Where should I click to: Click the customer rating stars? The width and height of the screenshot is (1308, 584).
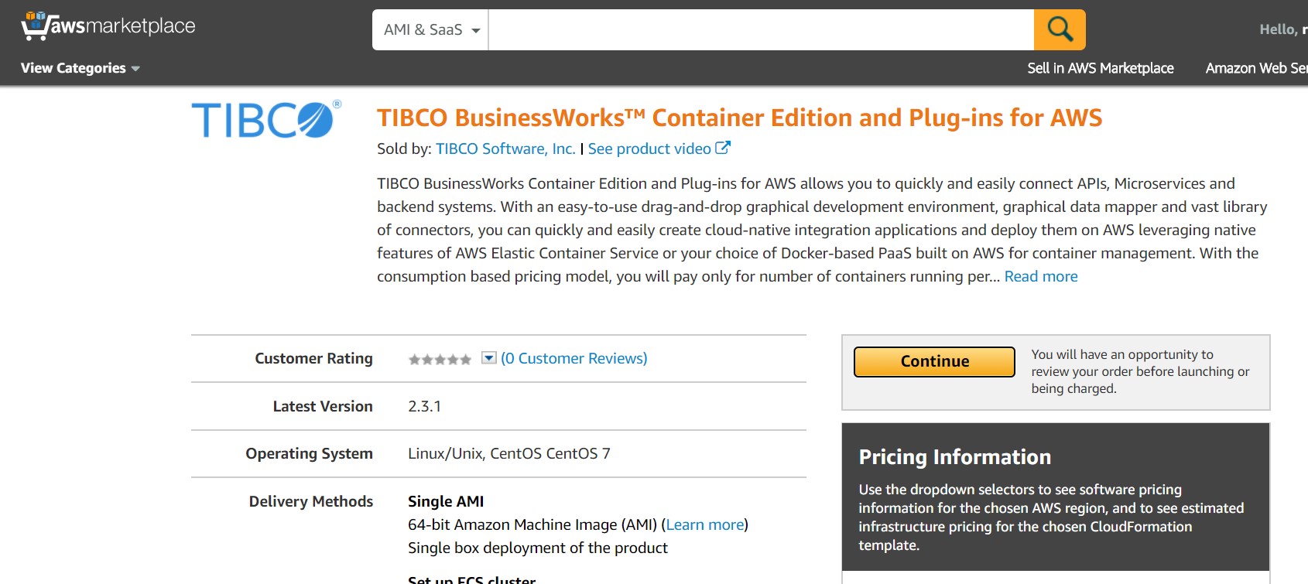click(440, 359)
